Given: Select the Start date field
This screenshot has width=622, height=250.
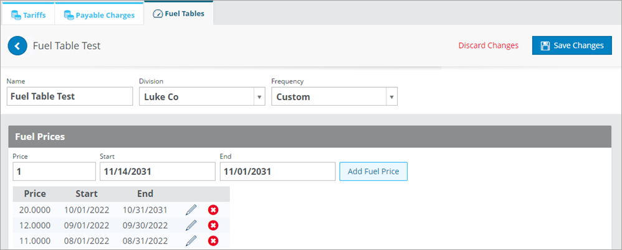Looking at the screenshot, I should [158, 172].
